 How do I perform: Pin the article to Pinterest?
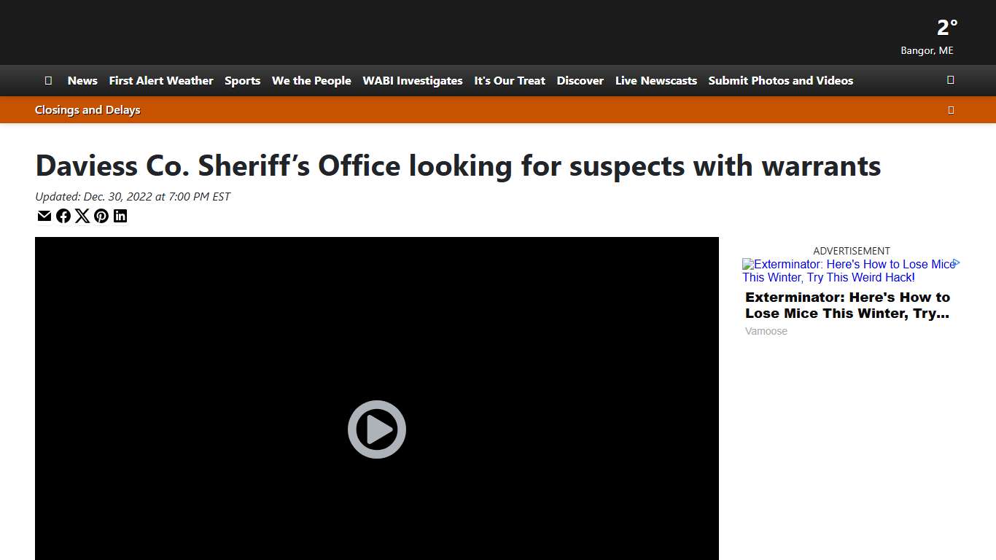pos(101,216)
